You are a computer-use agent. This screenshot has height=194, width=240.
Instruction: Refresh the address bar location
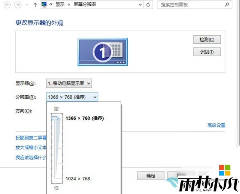pyautogui.click(x=149, y=5)
